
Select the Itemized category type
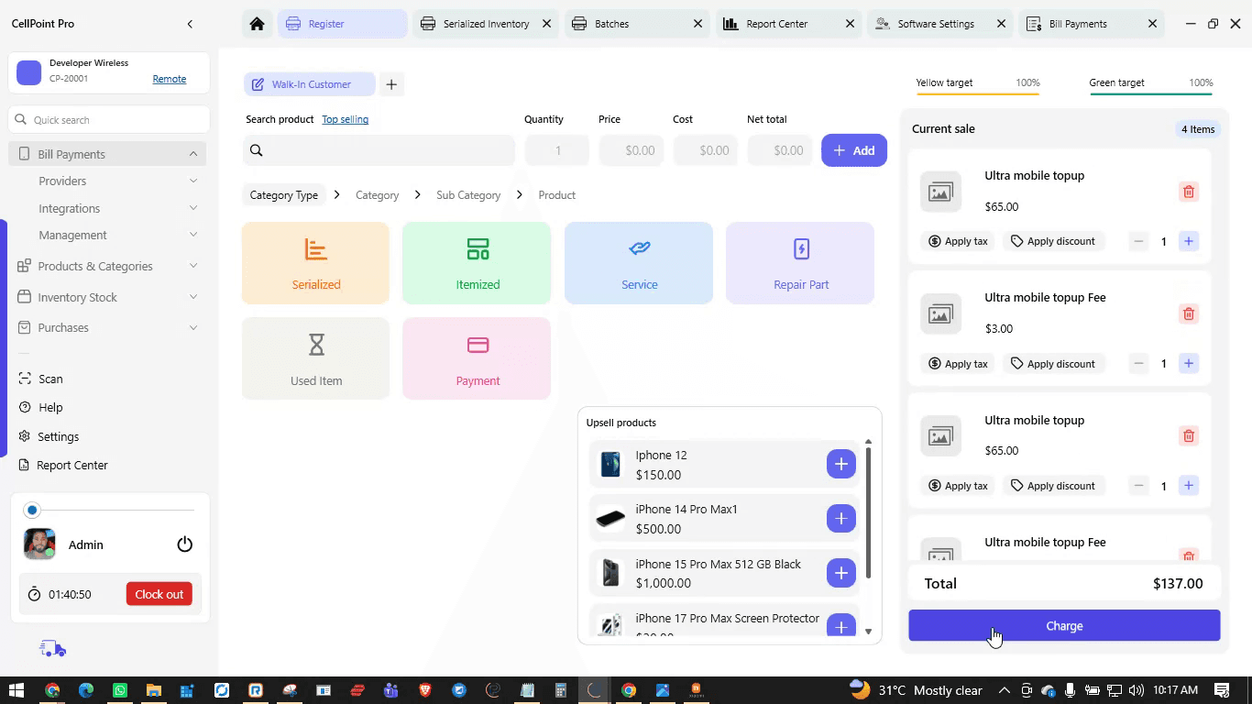tap(478, 263)
